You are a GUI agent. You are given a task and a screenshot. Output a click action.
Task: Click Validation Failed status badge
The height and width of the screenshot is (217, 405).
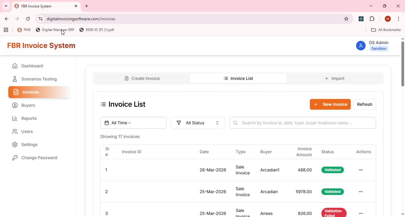coord(334,213)
